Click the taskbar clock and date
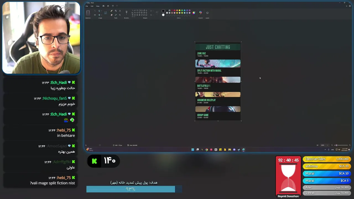This screenshot has height=199, width=354. click(x=345, y=150)
